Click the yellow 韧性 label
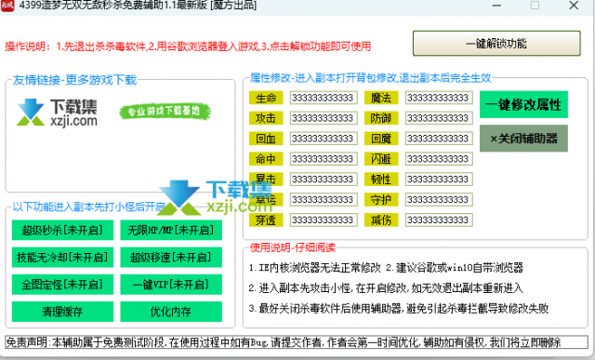 tap(381, 179)
